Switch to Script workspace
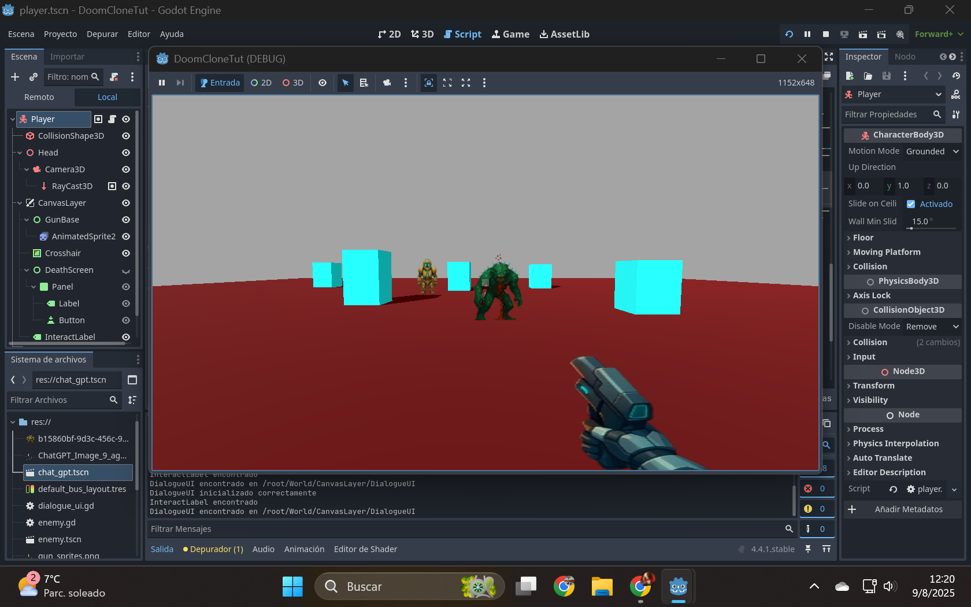The height and width of the screenshot is (607, 971). click(462, 34)
